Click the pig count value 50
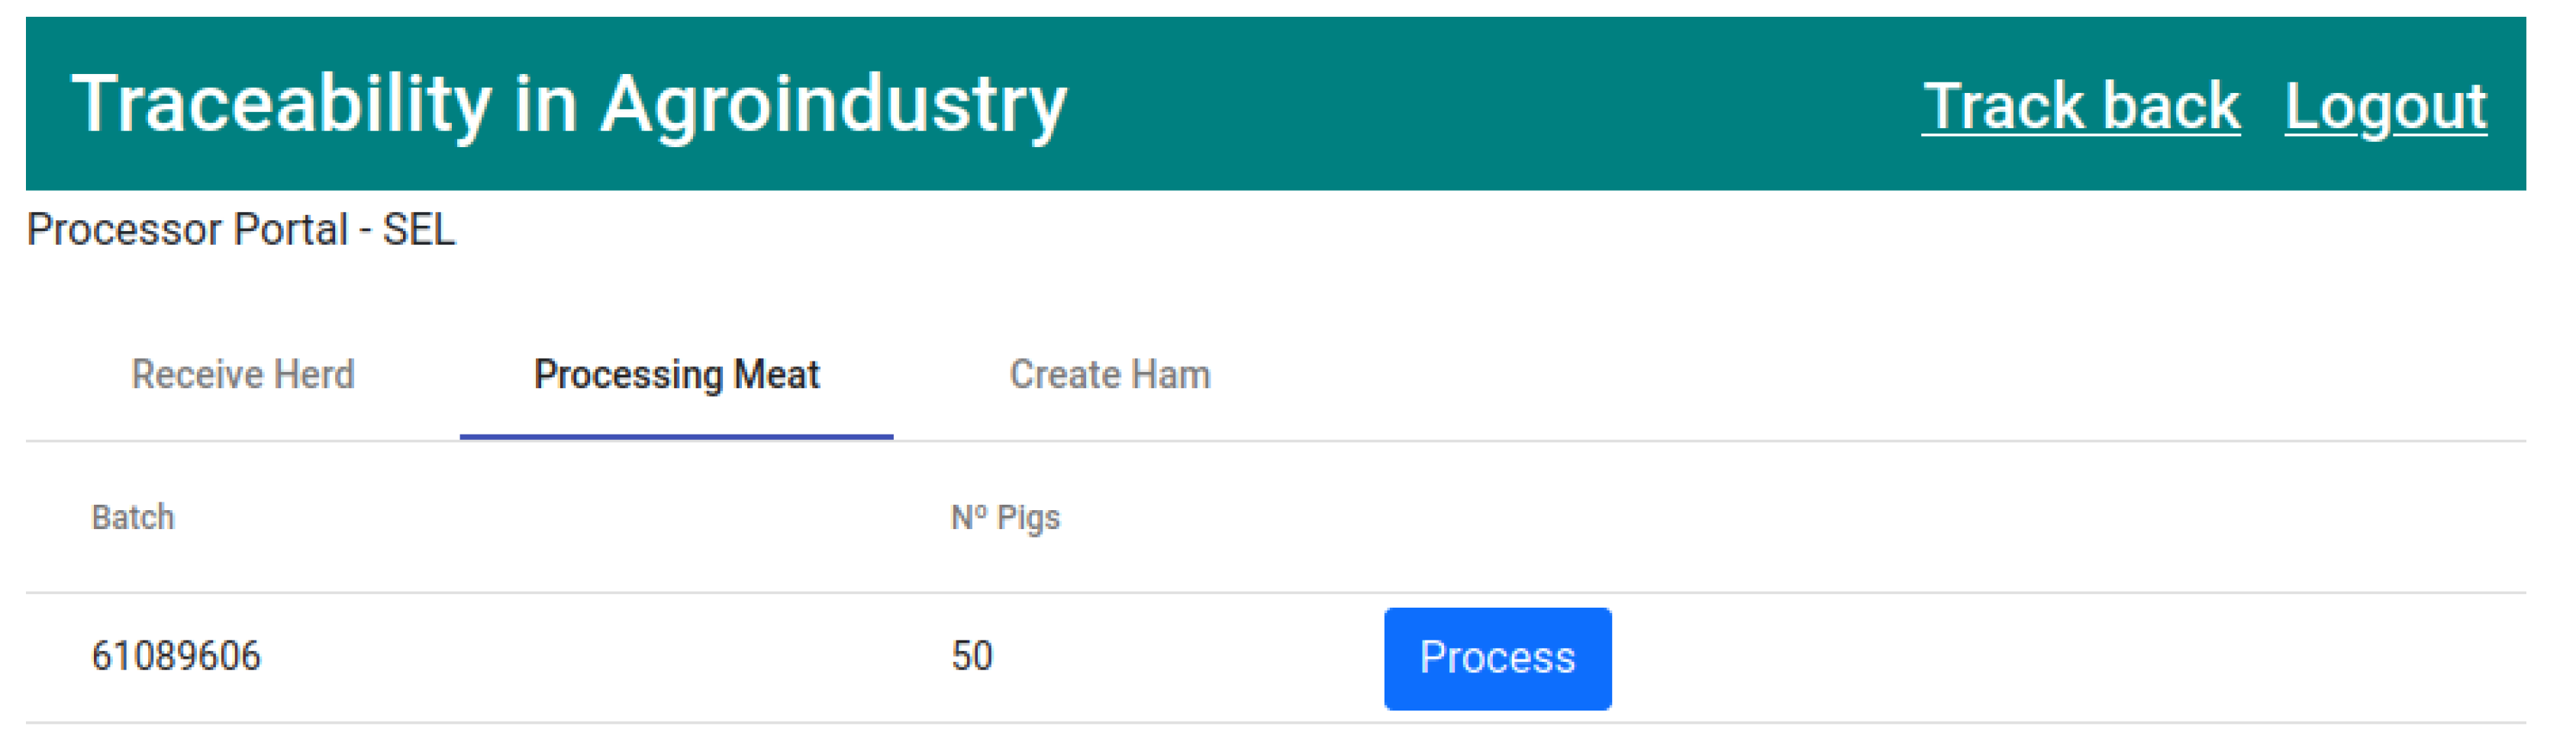This screenshot has width=2576, height=751. point(971,656)
